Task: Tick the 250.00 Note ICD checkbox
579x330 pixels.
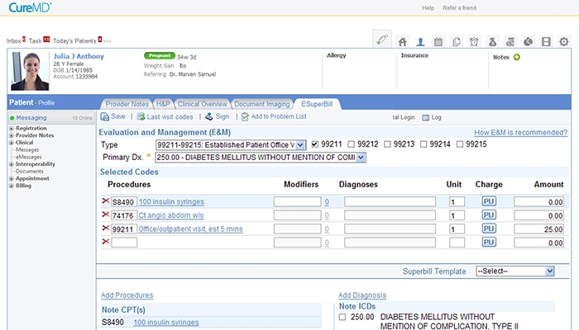Action: [343, 316]
